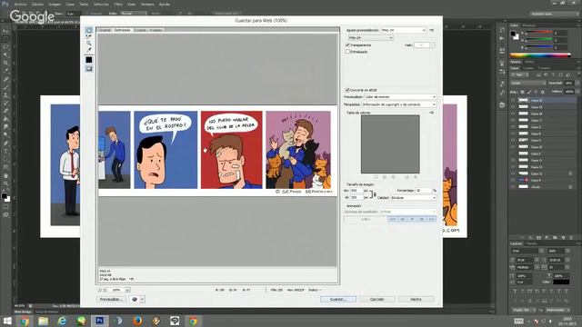Select the Pen tool in Photoshop toolbar
The width and height of the screenshot is (582, 327).
(x=5, y=144)
